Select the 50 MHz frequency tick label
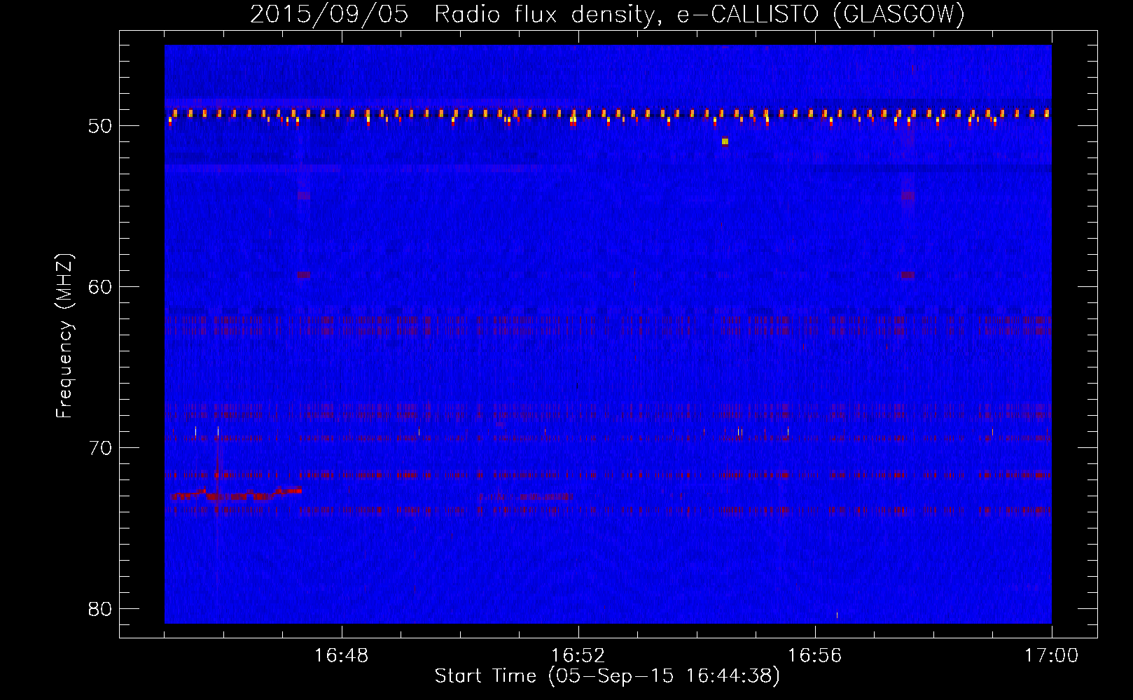This screenshot has height=700, width=1133. pyautogui.click(x=101, y=127)
